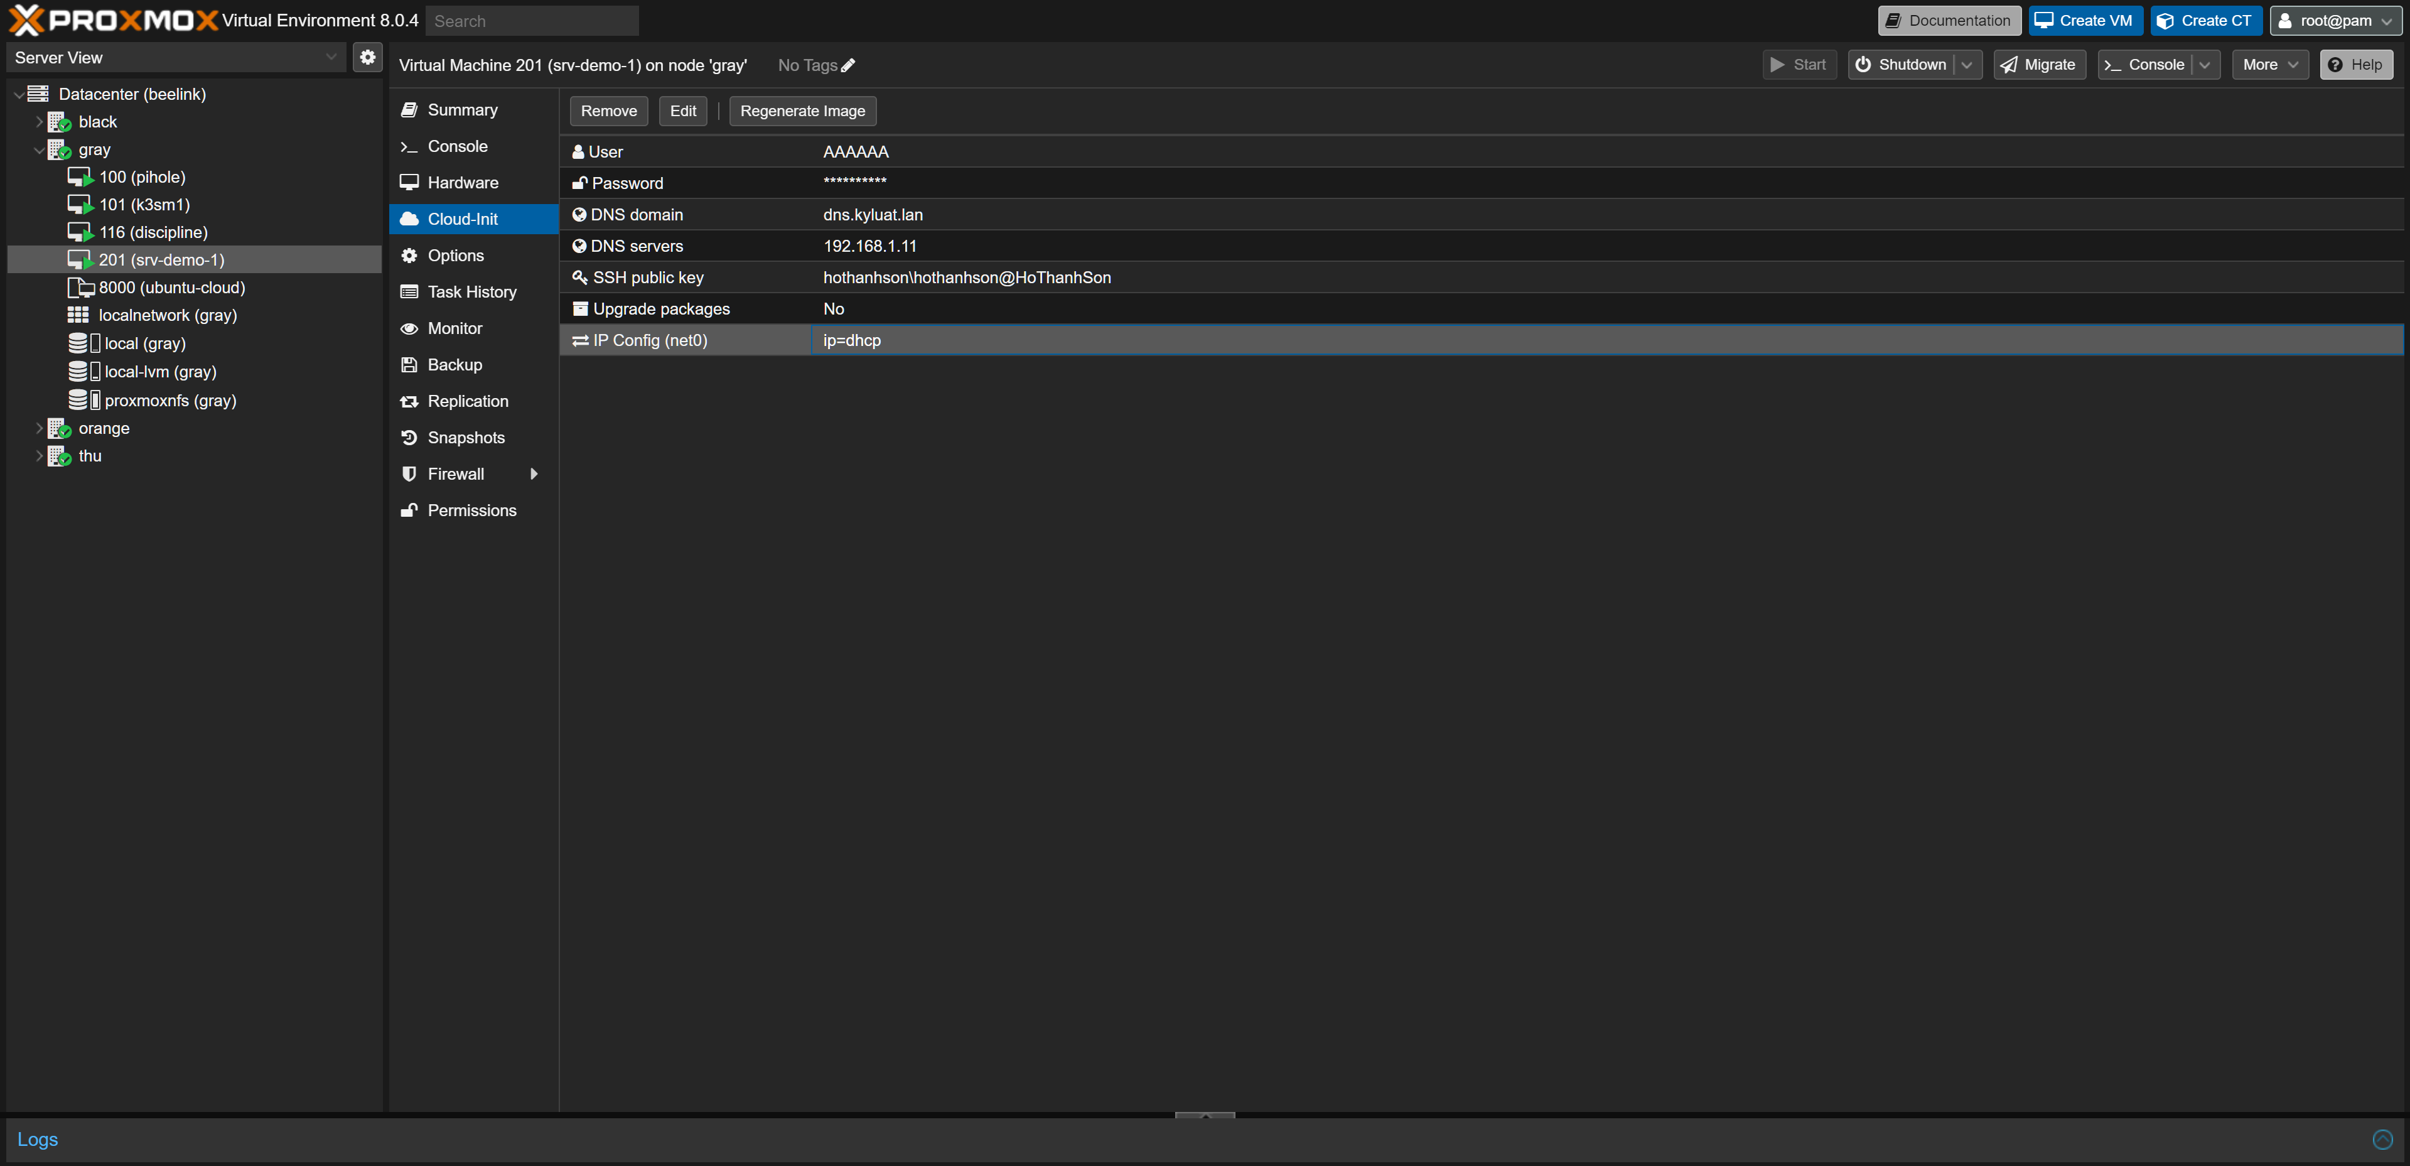Click the DNS domain globe icon
The width and height of the screenshot is (2410, 1166).
pos(579,214)
